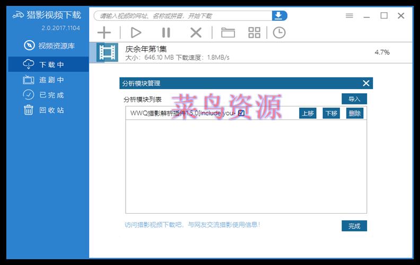Select the WWQ猎影解析插件1.5.0 list row

(246, 113)
